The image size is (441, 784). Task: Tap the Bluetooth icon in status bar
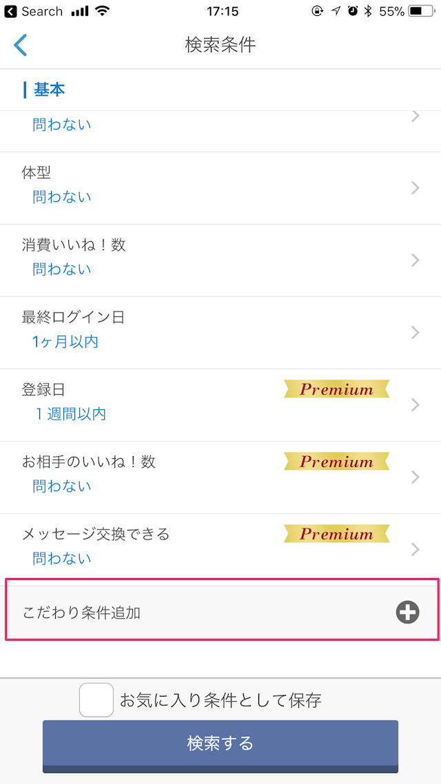(368, 11)
